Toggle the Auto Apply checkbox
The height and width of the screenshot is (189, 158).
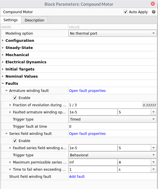pyautogui.click(x=126, y=12)
